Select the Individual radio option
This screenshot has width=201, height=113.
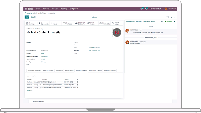[27, 29]
